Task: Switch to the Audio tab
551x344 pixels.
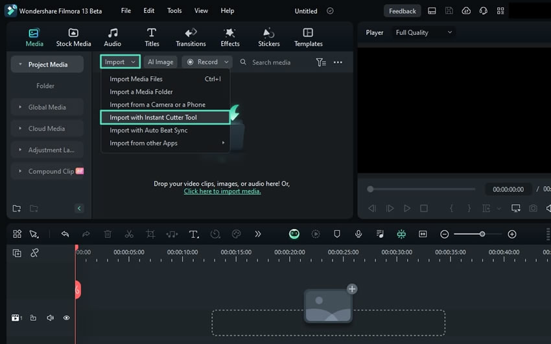Action: click(x=112, y=38)
